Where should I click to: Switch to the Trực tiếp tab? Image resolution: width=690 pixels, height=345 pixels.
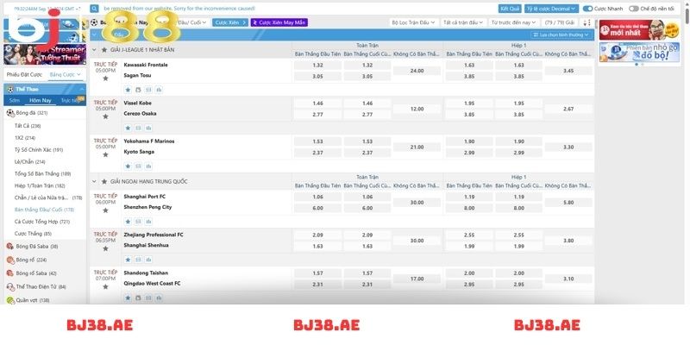[71, 100]
